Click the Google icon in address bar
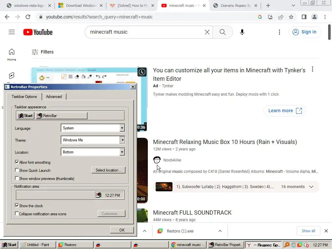 pyautogui.click(x=260, y=17)
